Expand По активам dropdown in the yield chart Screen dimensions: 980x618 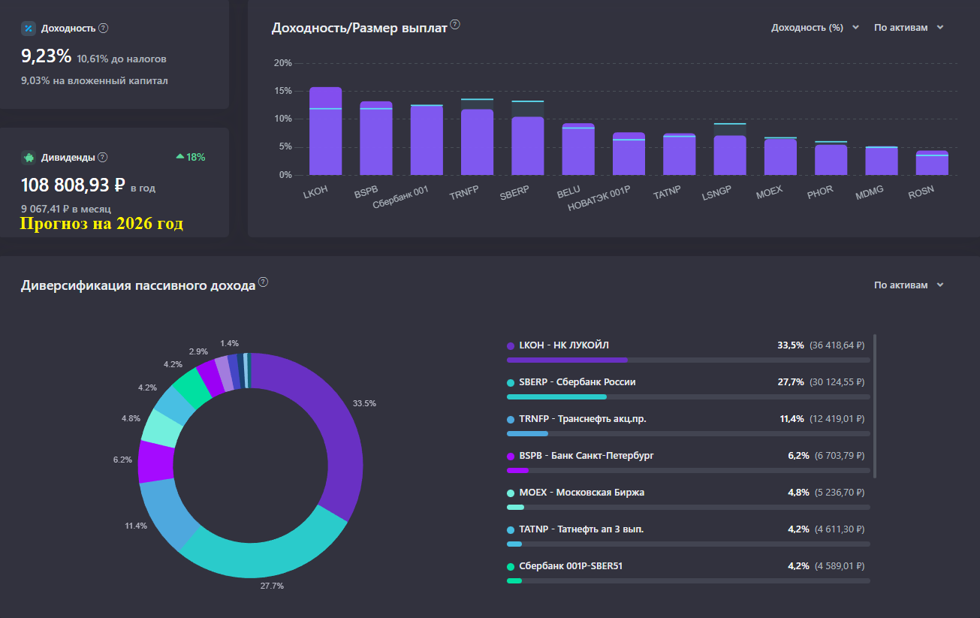(x=909, y=28)
